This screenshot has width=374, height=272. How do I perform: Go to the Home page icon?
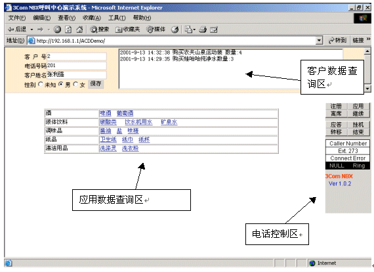click(x=79, y=30)
